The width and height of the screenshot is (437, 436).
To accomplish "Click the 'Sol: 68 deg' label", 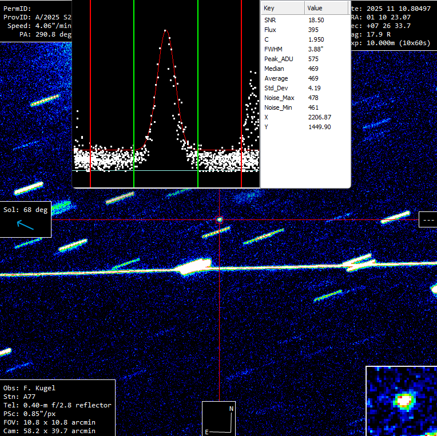I will pyautogui.click(x=26, y=210).
